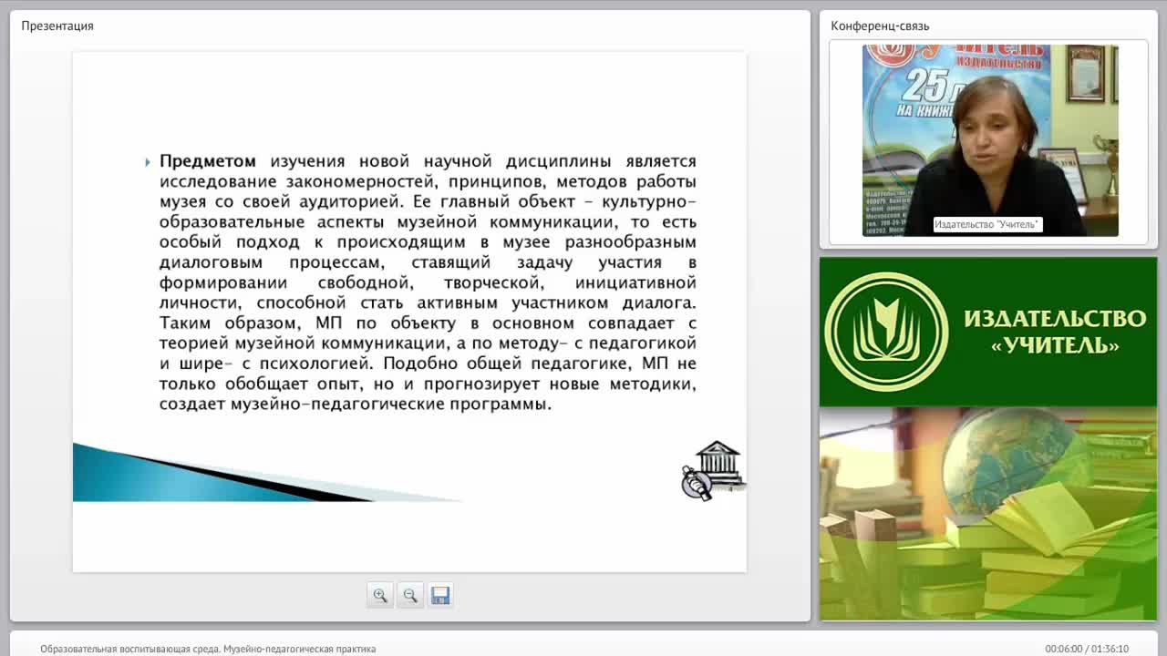Save the presentation with the floppy disk icon
Screen dimensions: 1167x656
[x=440, y=595]
